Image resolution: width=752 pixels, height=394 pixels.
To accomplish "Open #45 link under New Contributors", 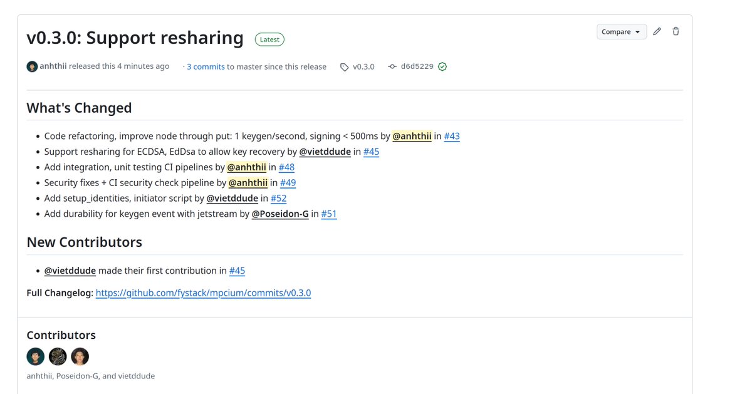I will point(237,271).
